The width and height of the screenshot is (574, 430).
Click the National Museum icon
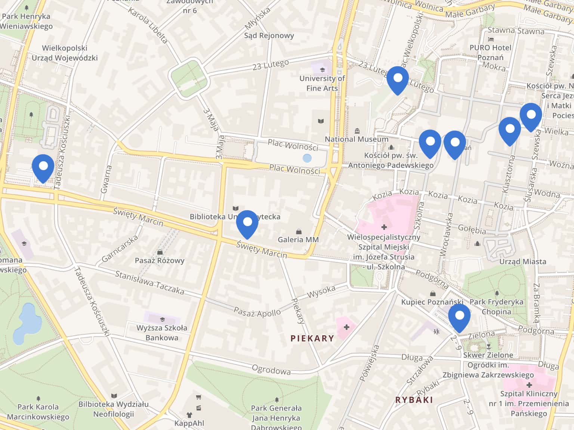(357, 131)
